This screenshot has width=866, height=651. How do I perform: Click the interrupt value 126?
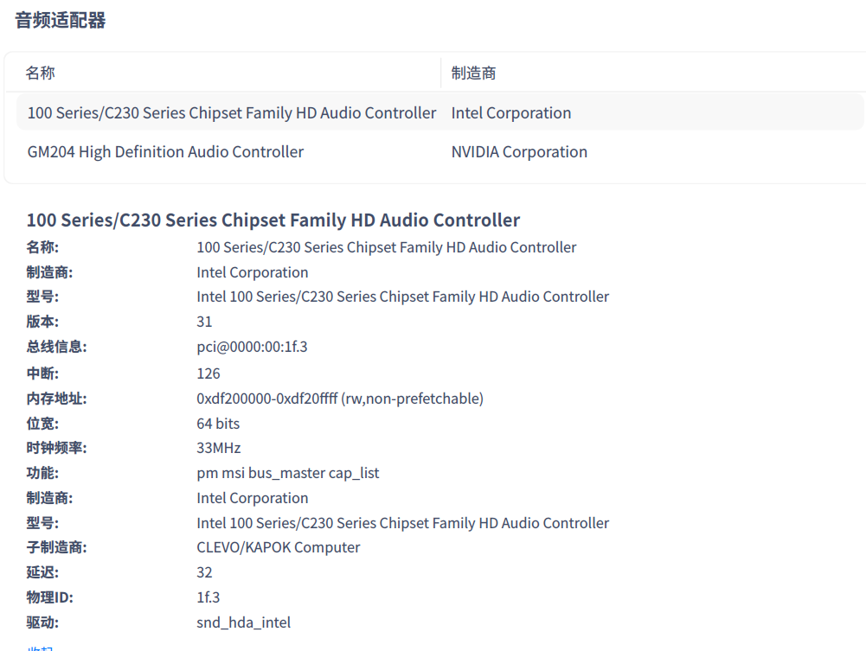click(x=208, y=373)
